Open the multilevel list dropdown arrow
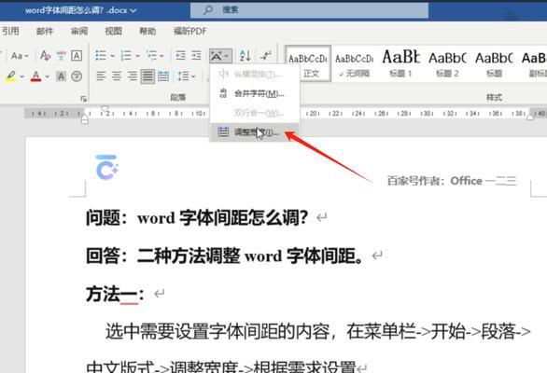The height and width of the screenshot is (373, 547). [161, 56]
